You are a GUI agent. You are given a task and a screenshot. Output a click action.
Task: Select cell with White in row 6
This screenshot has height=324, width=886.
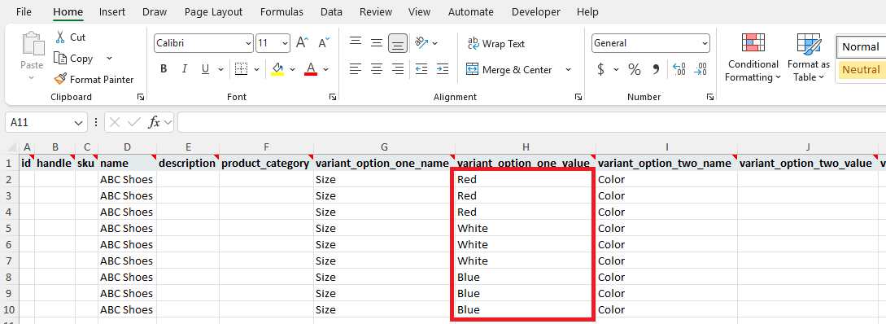526,245
